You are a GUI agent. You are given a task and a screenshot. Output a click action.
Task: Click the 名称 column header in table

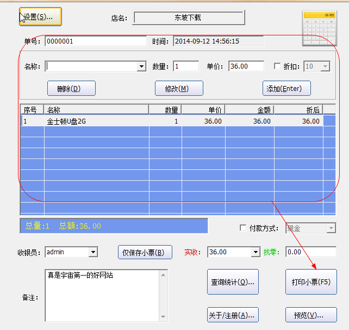[96, 109]
